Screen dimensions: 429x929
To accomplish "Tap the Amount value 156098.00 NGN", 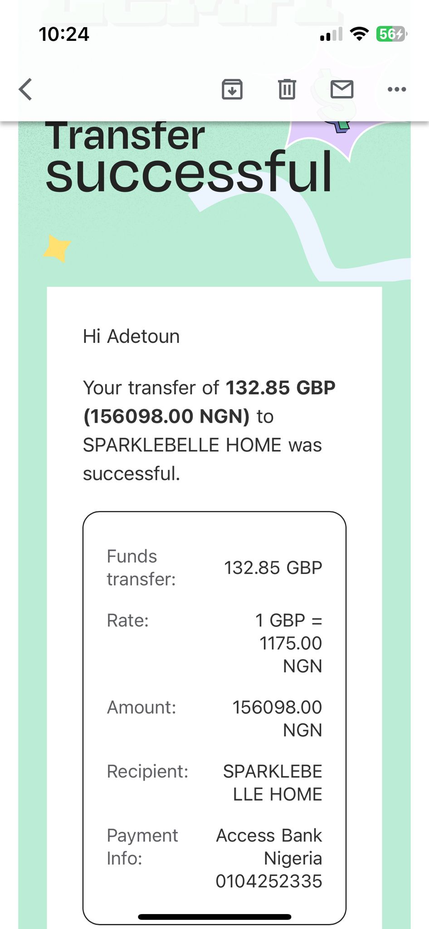I will coord(277,718).
